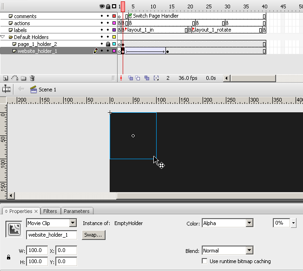This screenshot has width=303, height=271.
Task: Click the Swap... button
Action: coord(94,235)
